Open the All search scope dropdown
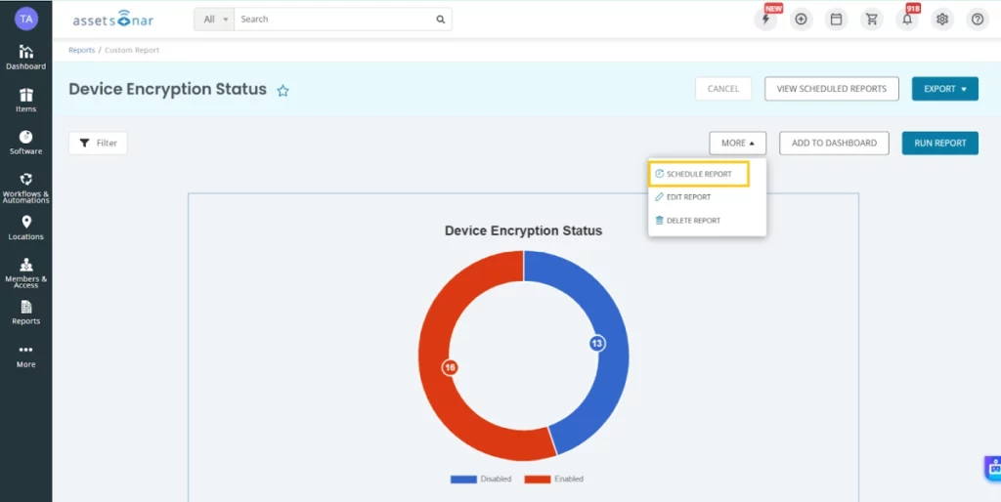Viewport: 1001px width, 502px height. click(x=214, y=19)
